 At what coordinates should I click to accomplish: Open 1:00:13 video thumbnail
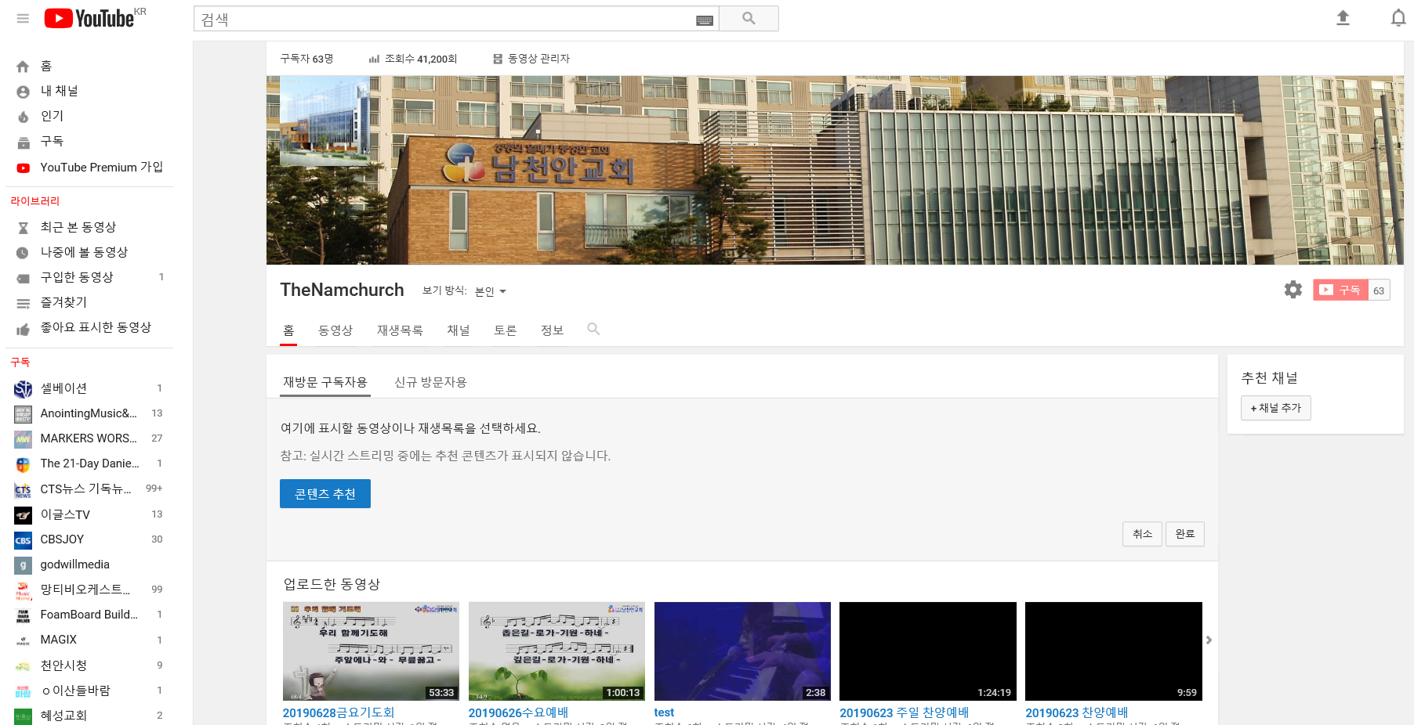(x=557, y=651)
